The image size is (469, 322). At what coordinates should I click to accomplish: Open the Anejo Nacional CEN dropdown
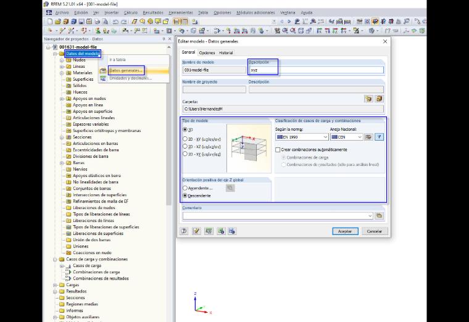point(360,137)
